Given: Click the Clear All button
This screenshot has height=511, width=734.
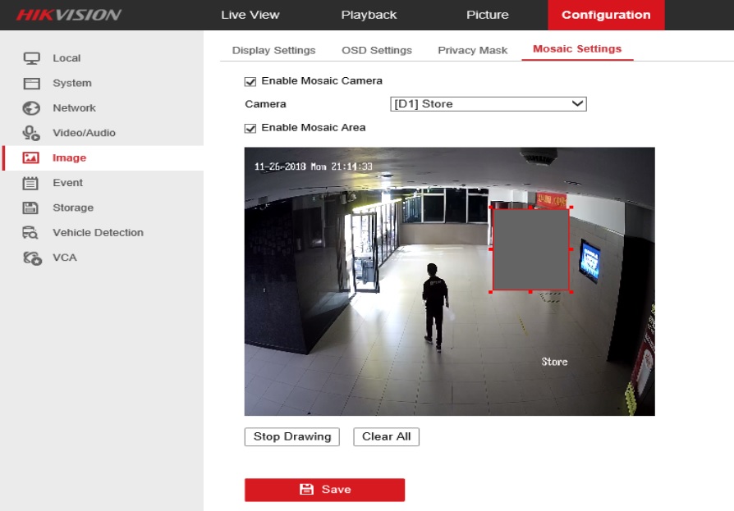Looking at the screenshot, I should [386, 436].
